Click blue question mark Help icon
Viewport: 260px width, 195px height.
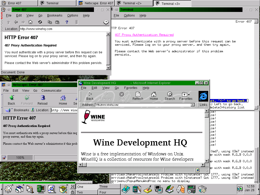(67, 22)
